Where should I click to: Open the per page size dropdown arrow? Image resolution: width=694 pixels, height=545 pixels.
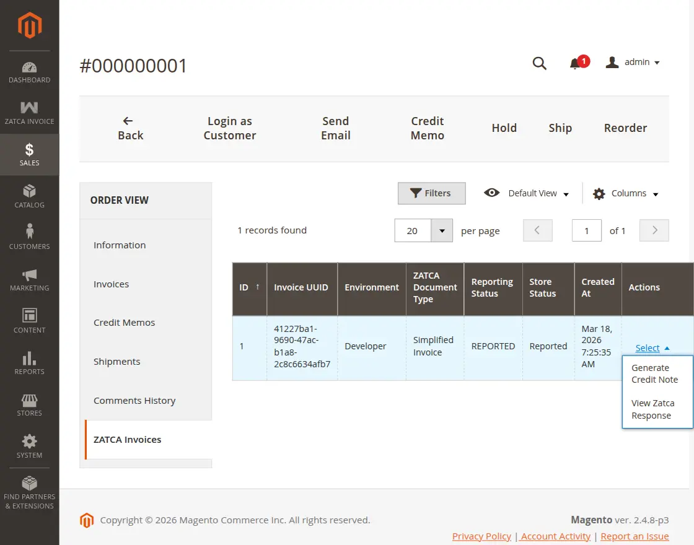pyautogui.click(x=442, y=230)
